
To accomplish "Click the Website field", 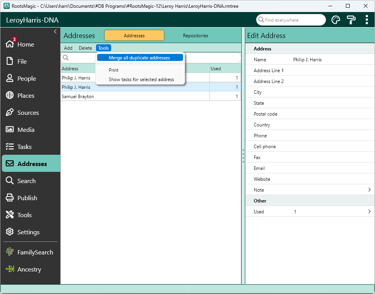I will [310, 179].
